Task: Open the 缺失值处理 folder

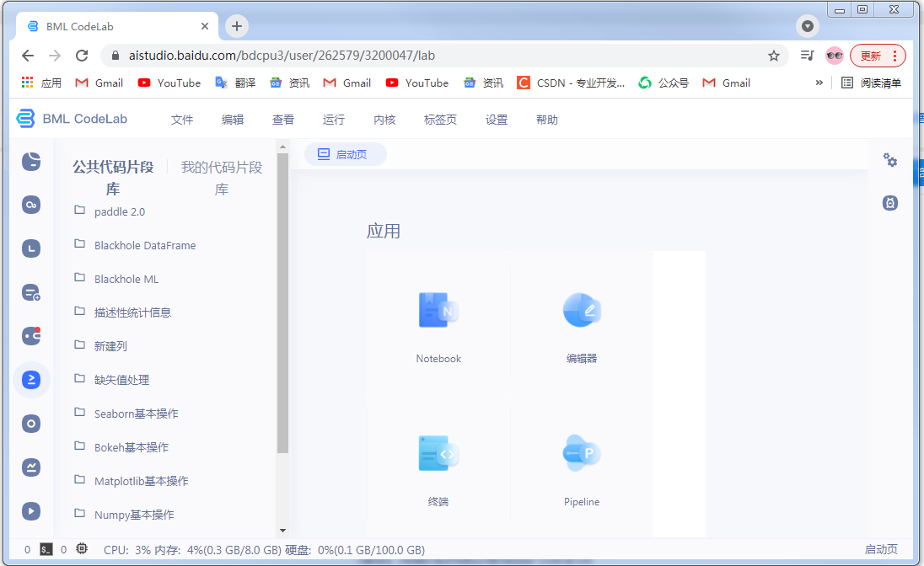Action: [111, 379]
